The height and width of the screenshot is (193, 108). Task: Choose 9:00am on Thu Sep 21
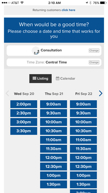[53, 104]
